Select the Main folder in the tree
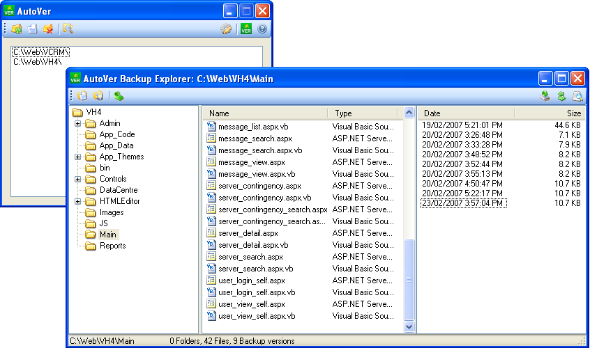This screenshot has height=348, width=590. click(107, 235)
